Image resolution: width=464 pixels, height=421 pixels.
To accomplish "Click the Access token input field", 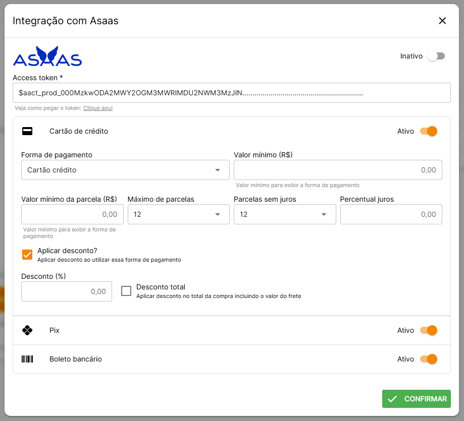I will [x=231, y=93].
